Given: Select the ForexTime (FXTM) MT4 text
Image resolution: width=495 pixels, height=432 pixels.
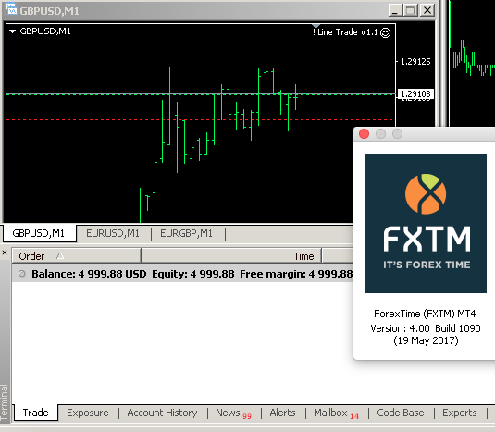Looking at the screenshot, I should click(425, 314).
